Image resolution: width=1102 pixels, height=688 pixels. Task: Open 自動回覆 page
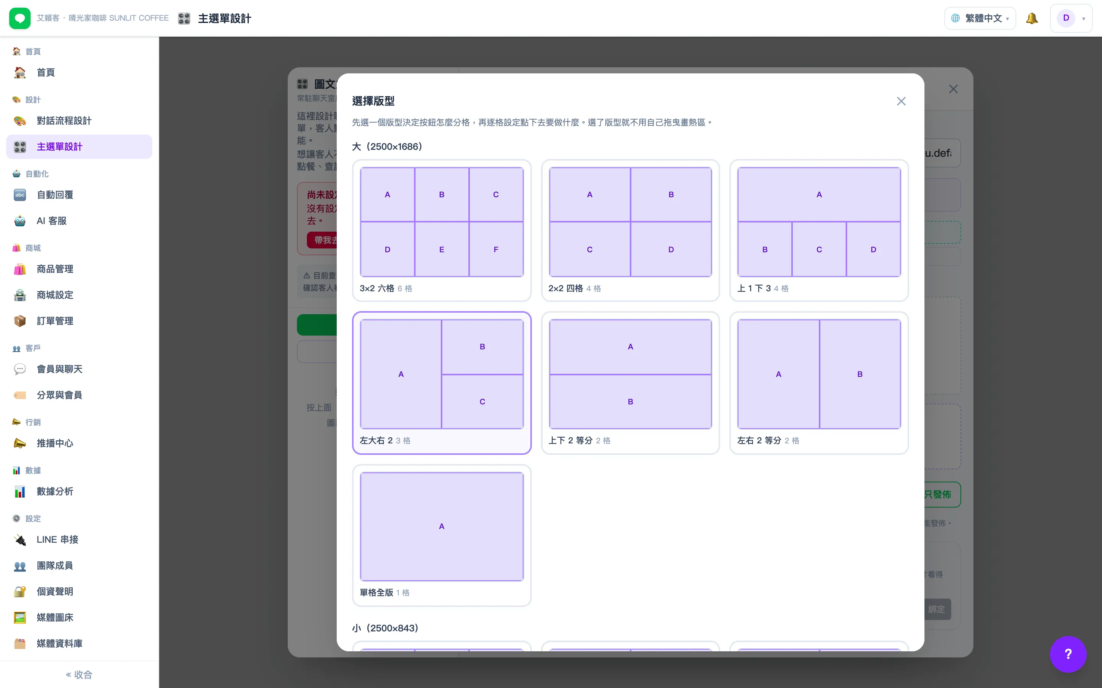(79, 195)
